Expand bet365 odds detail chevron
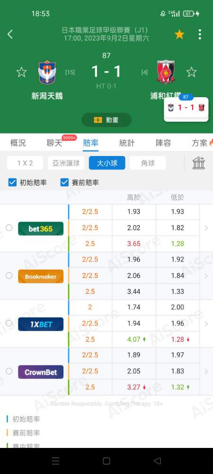 click(x=206, y=228)
